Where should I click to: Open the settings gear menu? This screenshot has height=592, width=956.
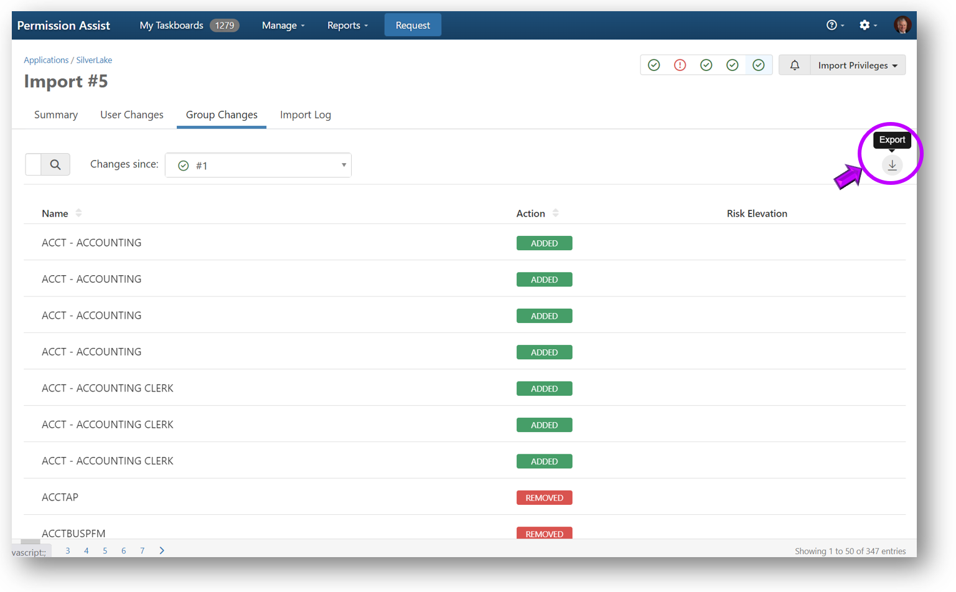click(867, 26)
